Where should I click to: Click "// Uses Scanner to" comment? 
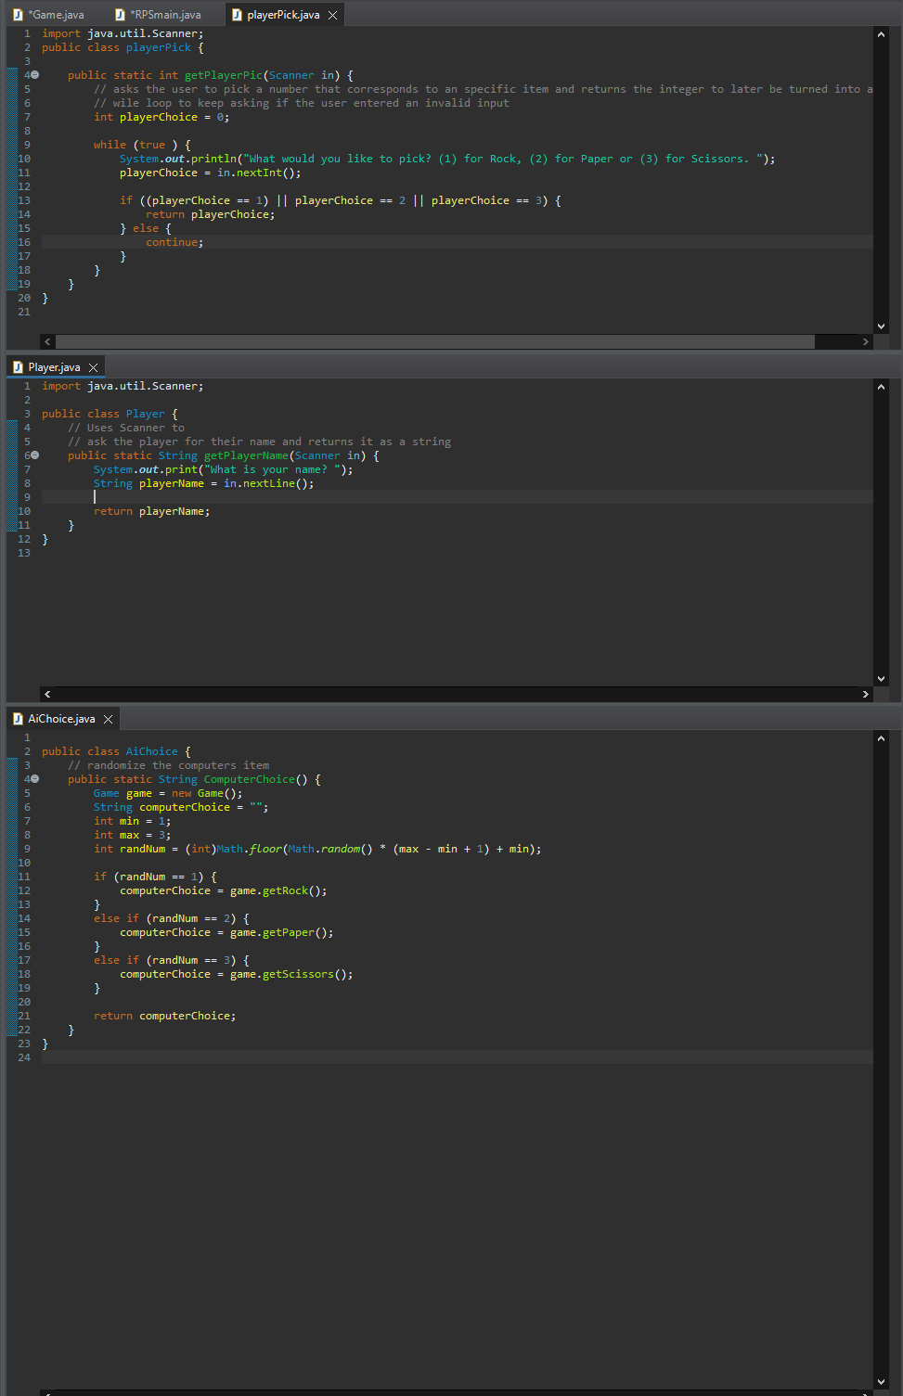point(126,428)
